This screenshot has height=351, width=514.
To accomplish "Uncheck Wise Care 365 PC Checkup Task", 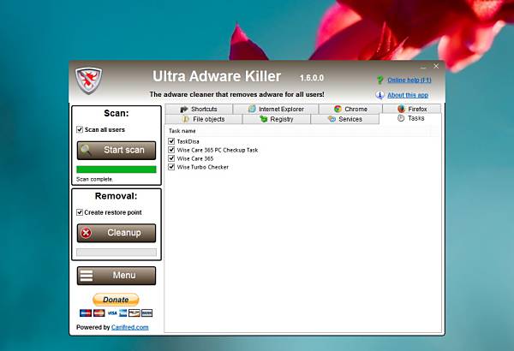I will pyautogui.click(x=171, y=150).
